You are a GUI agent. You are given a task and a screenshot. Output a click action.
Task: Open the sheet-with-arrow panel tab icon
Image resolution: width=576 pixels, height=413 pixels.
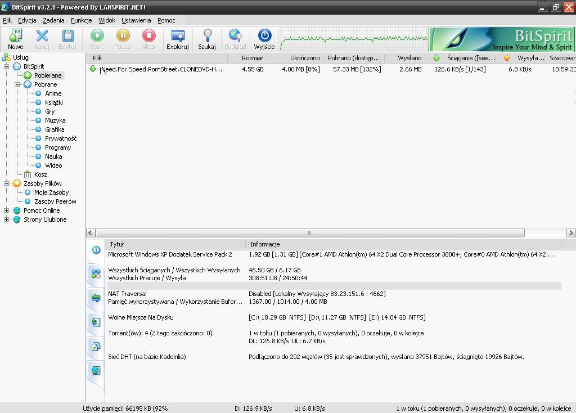[x=96, y=322]
